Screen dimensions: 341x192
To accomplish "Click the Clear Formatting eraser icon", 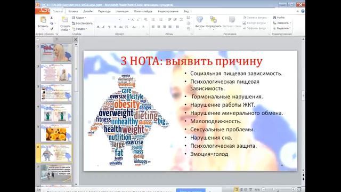I will click(x=145, y=20).
